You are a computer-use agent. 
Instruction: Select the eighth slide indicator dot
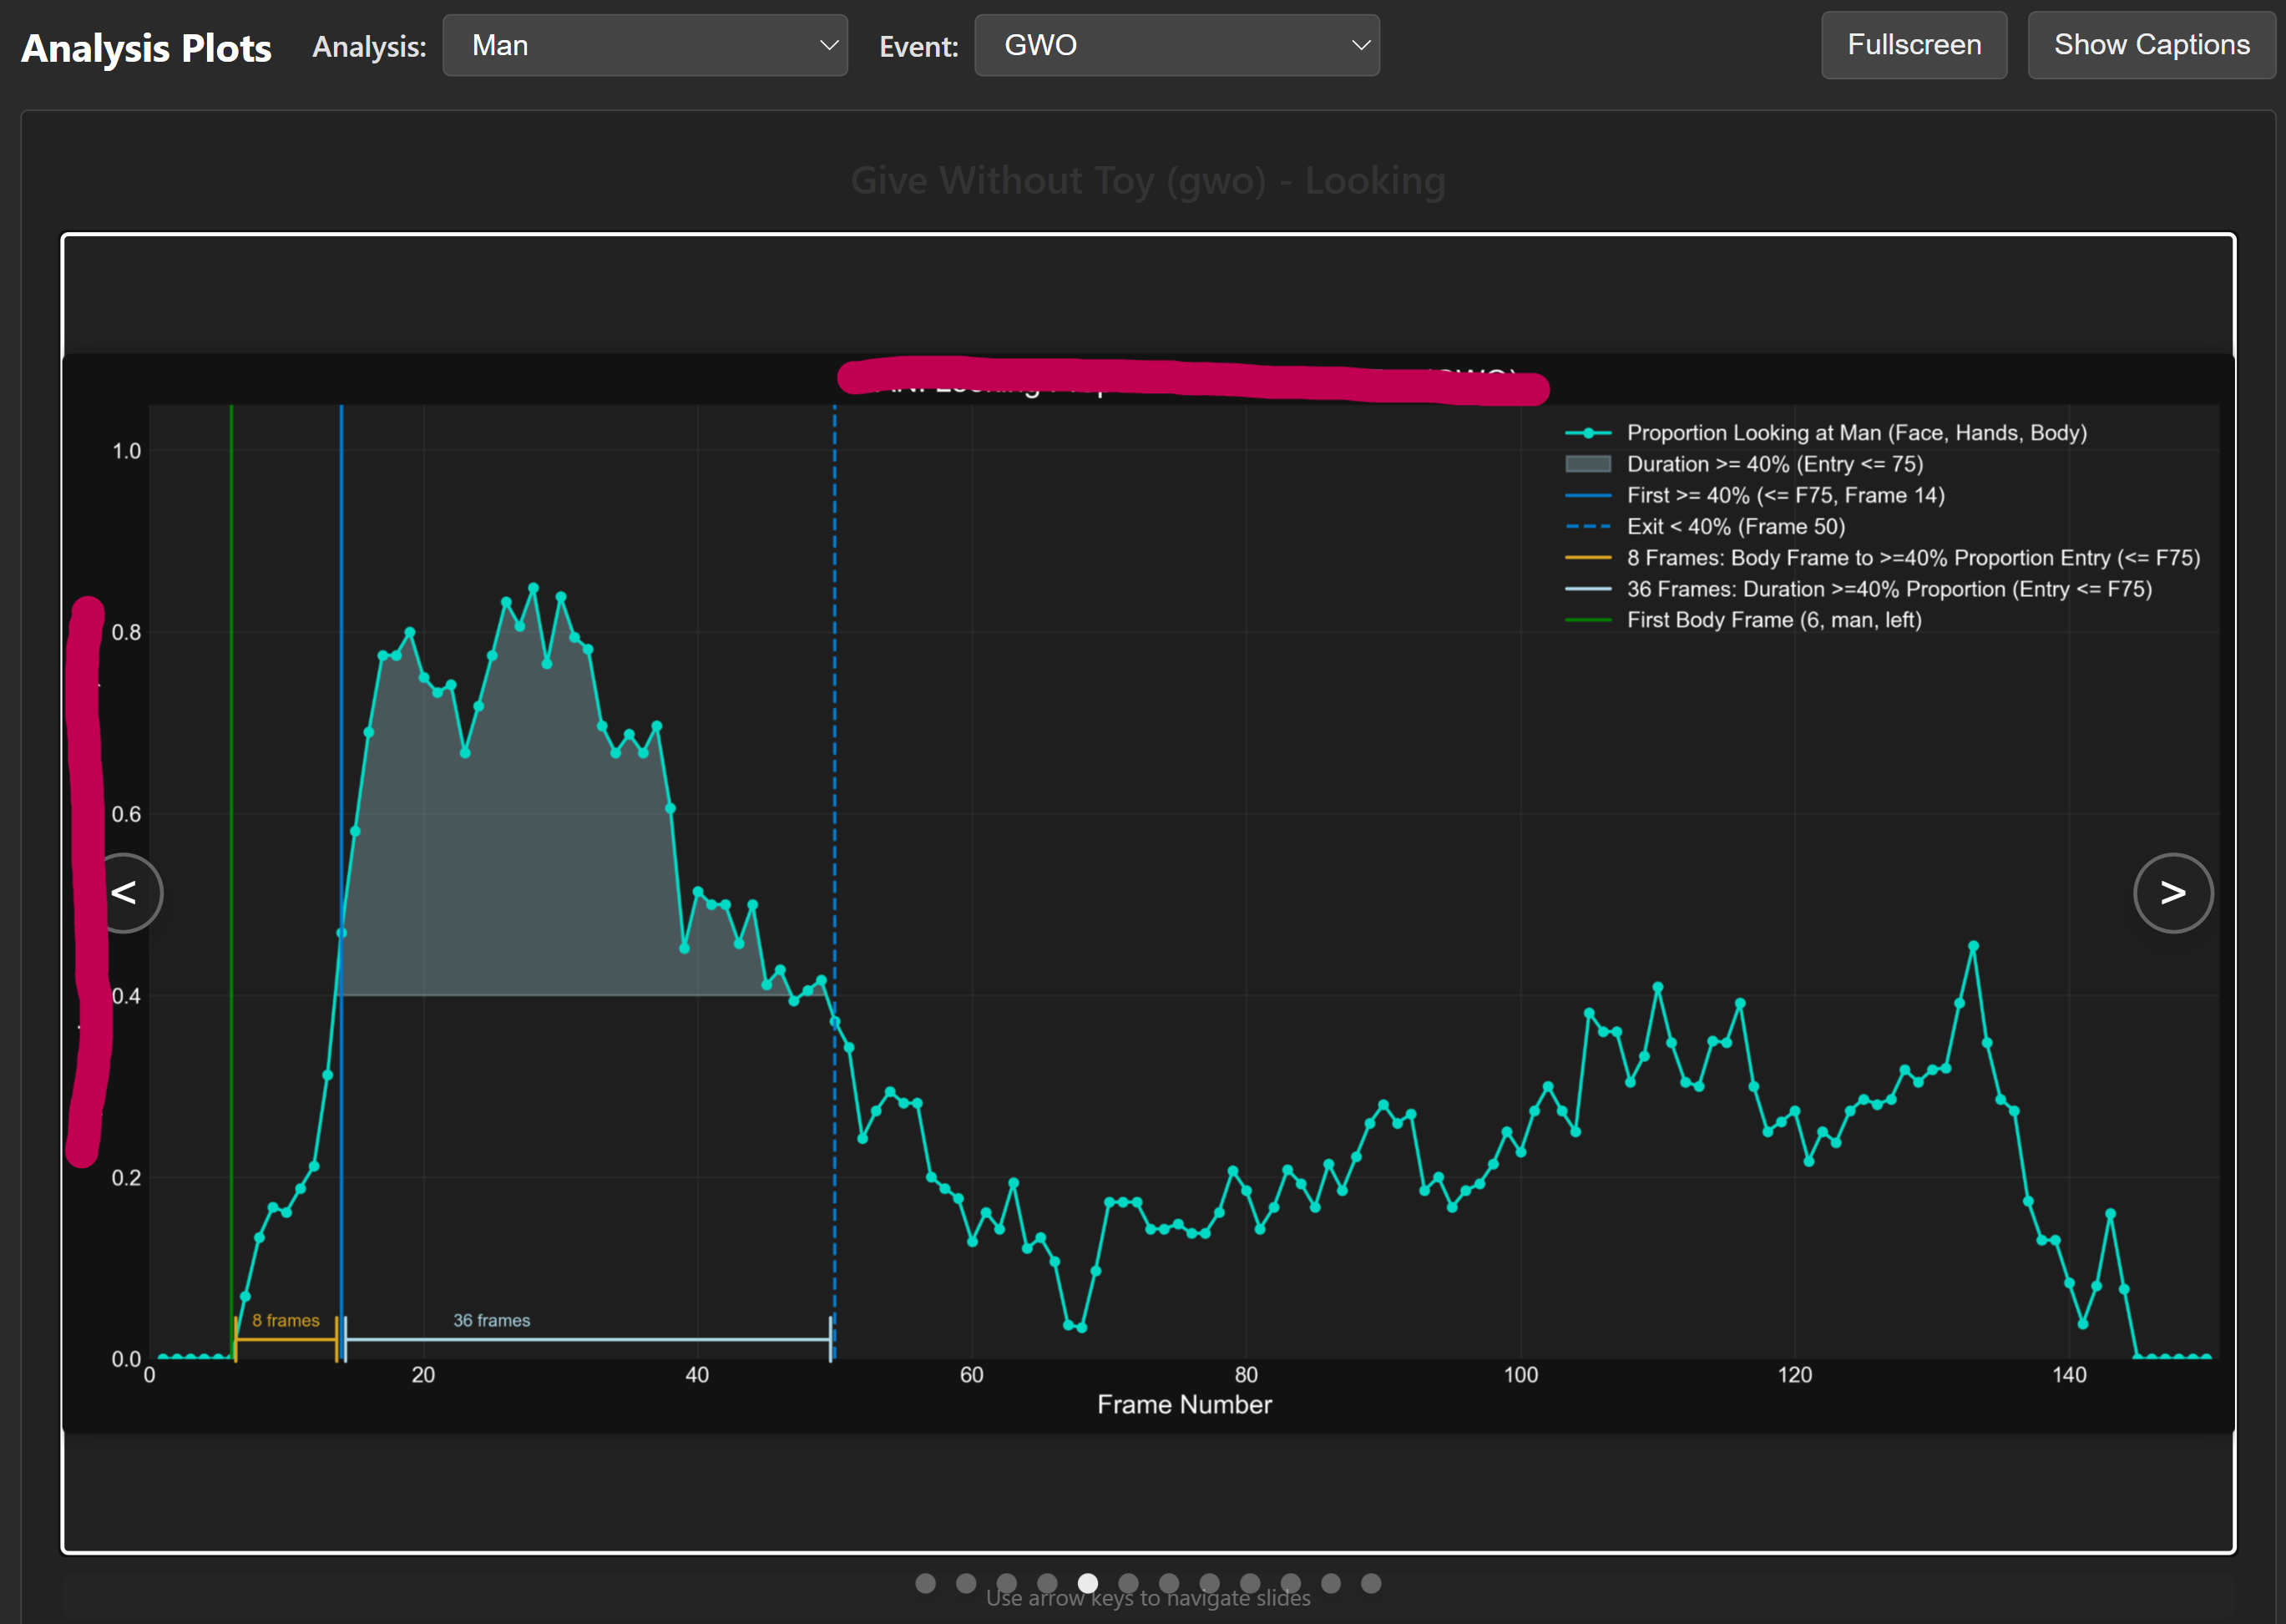pos(1209,1583)
